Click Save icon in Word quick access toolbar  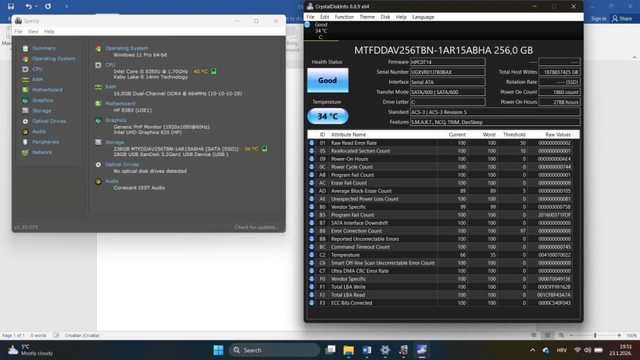click(11, 6)
